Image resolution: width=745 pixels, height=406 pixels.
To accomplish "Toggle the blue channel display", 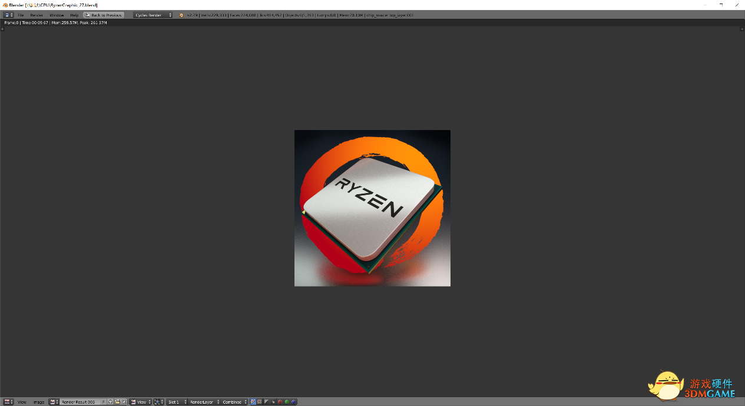I will (293, 402).
